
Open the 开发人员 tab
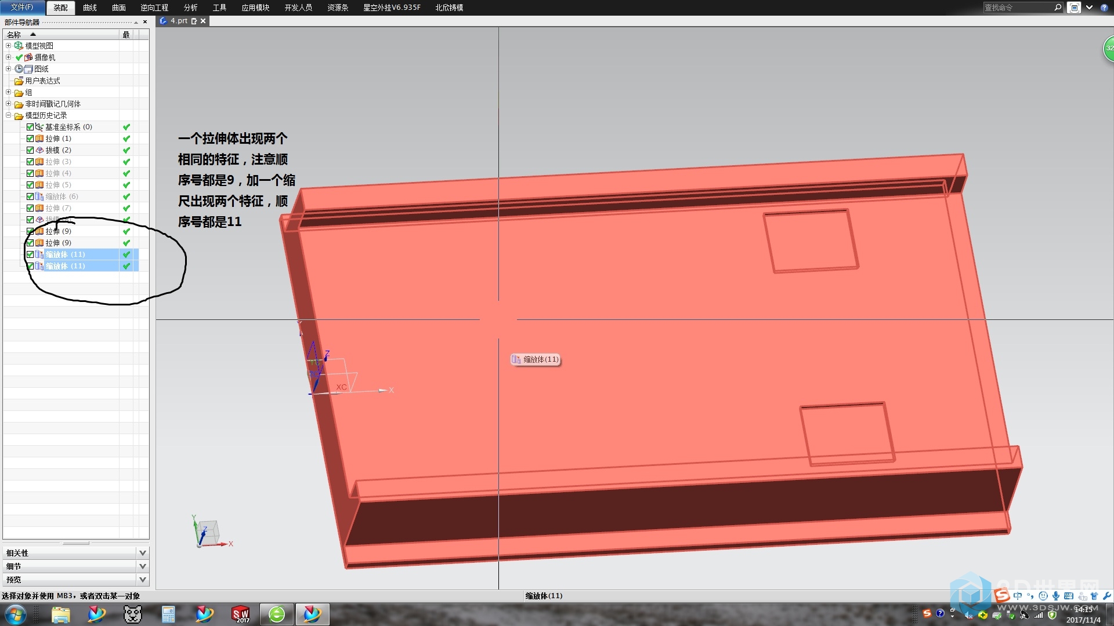298,8
